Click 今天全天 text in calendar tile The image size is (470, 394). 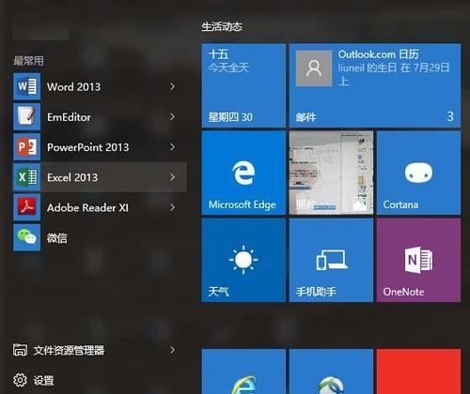(228, 68)
